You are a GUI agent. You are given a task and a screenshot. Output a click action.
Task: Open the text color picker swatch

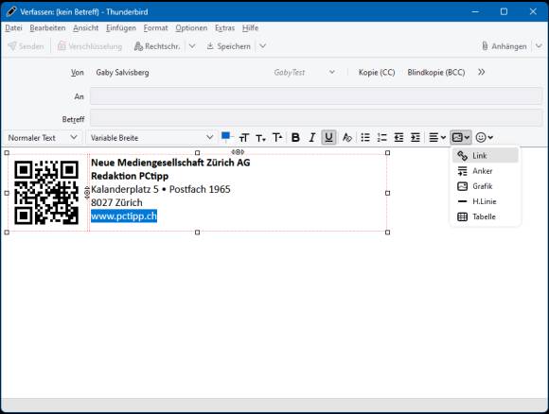(226, 137)
